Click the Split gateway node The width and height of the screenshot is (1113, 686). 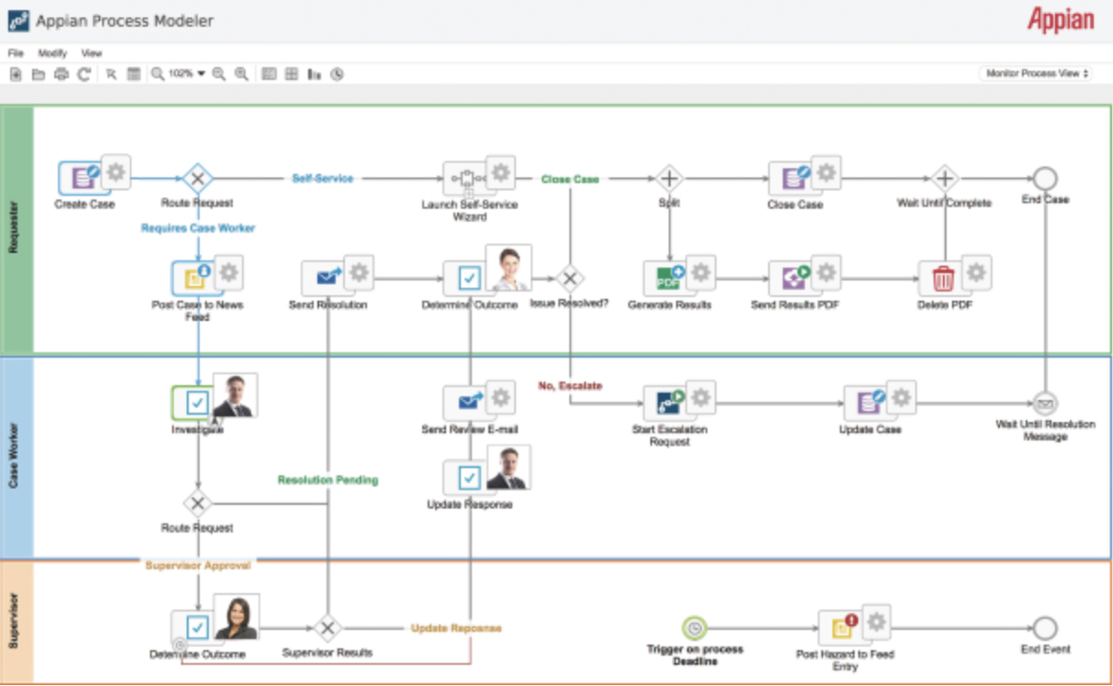point(669,177)
